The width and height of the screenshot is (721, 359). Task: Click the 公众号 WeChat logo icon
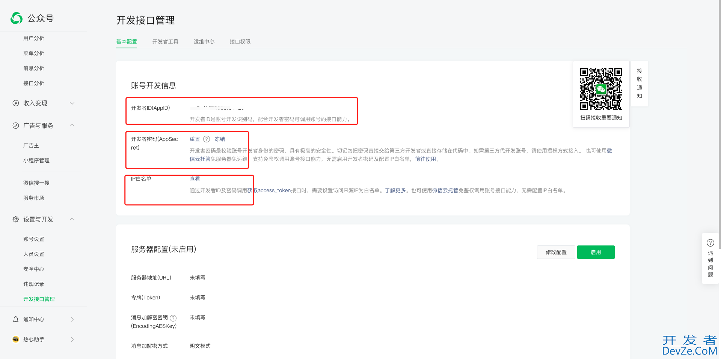coord(17,18)
